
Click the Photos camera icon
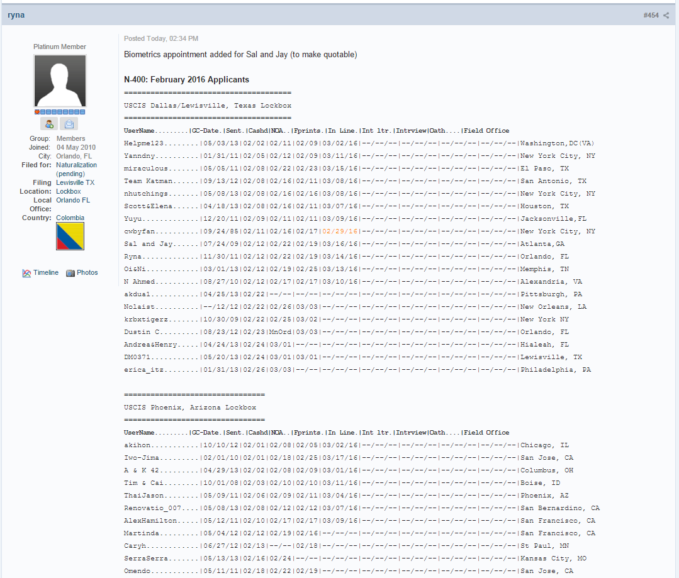(x=70, y=273)
